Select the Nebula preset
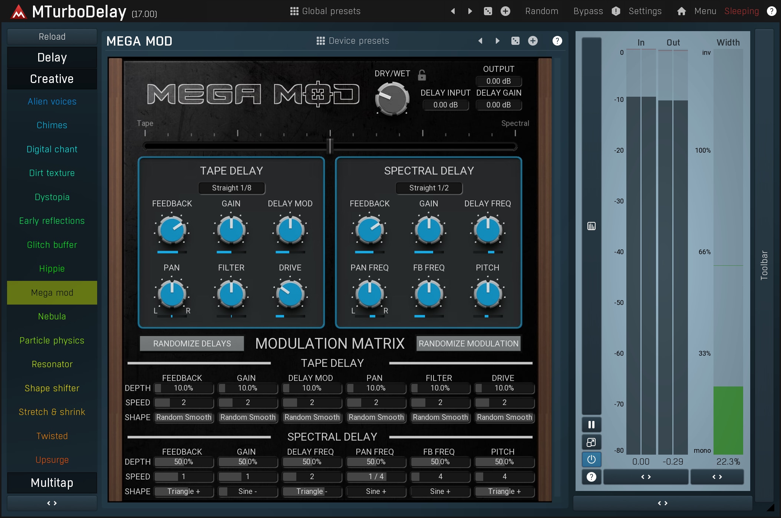 pos(52,316)
